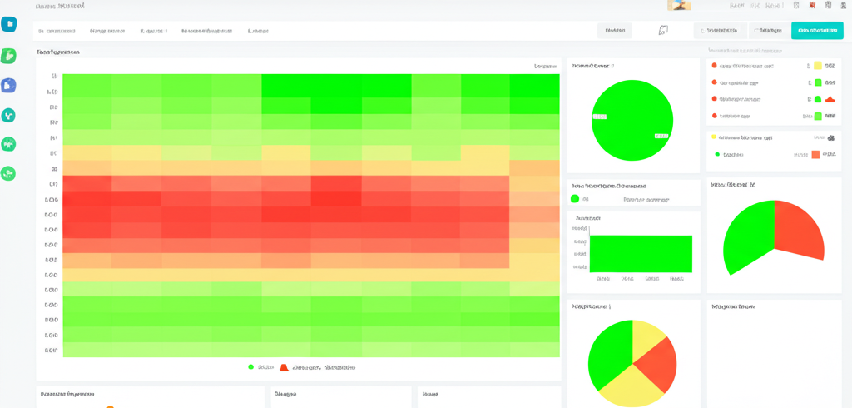The height and width of the screenshot is (408, 852).
Task: Switch to the last tab in navigation bar
Action: tap(258, 31)
